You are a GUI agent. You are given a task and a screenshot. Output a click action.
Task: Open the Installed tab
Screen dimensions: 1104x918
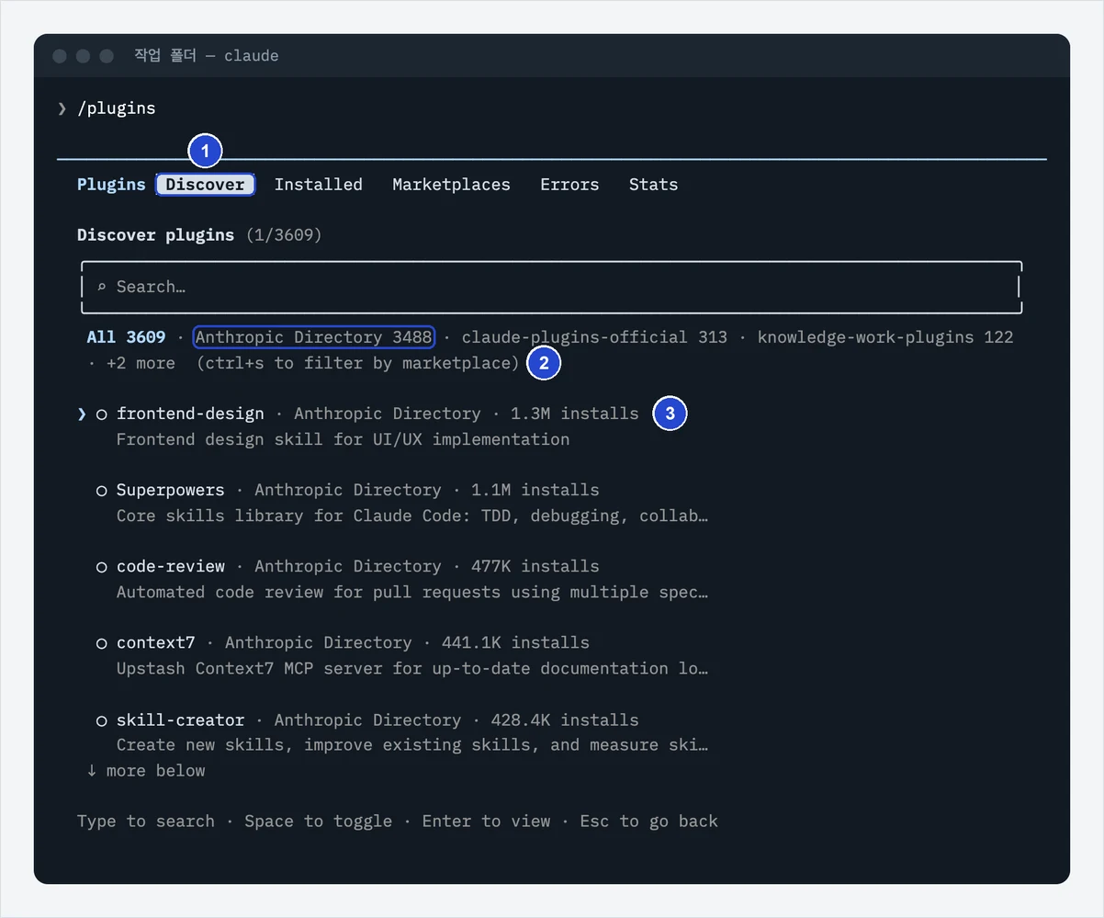[319, 185]
